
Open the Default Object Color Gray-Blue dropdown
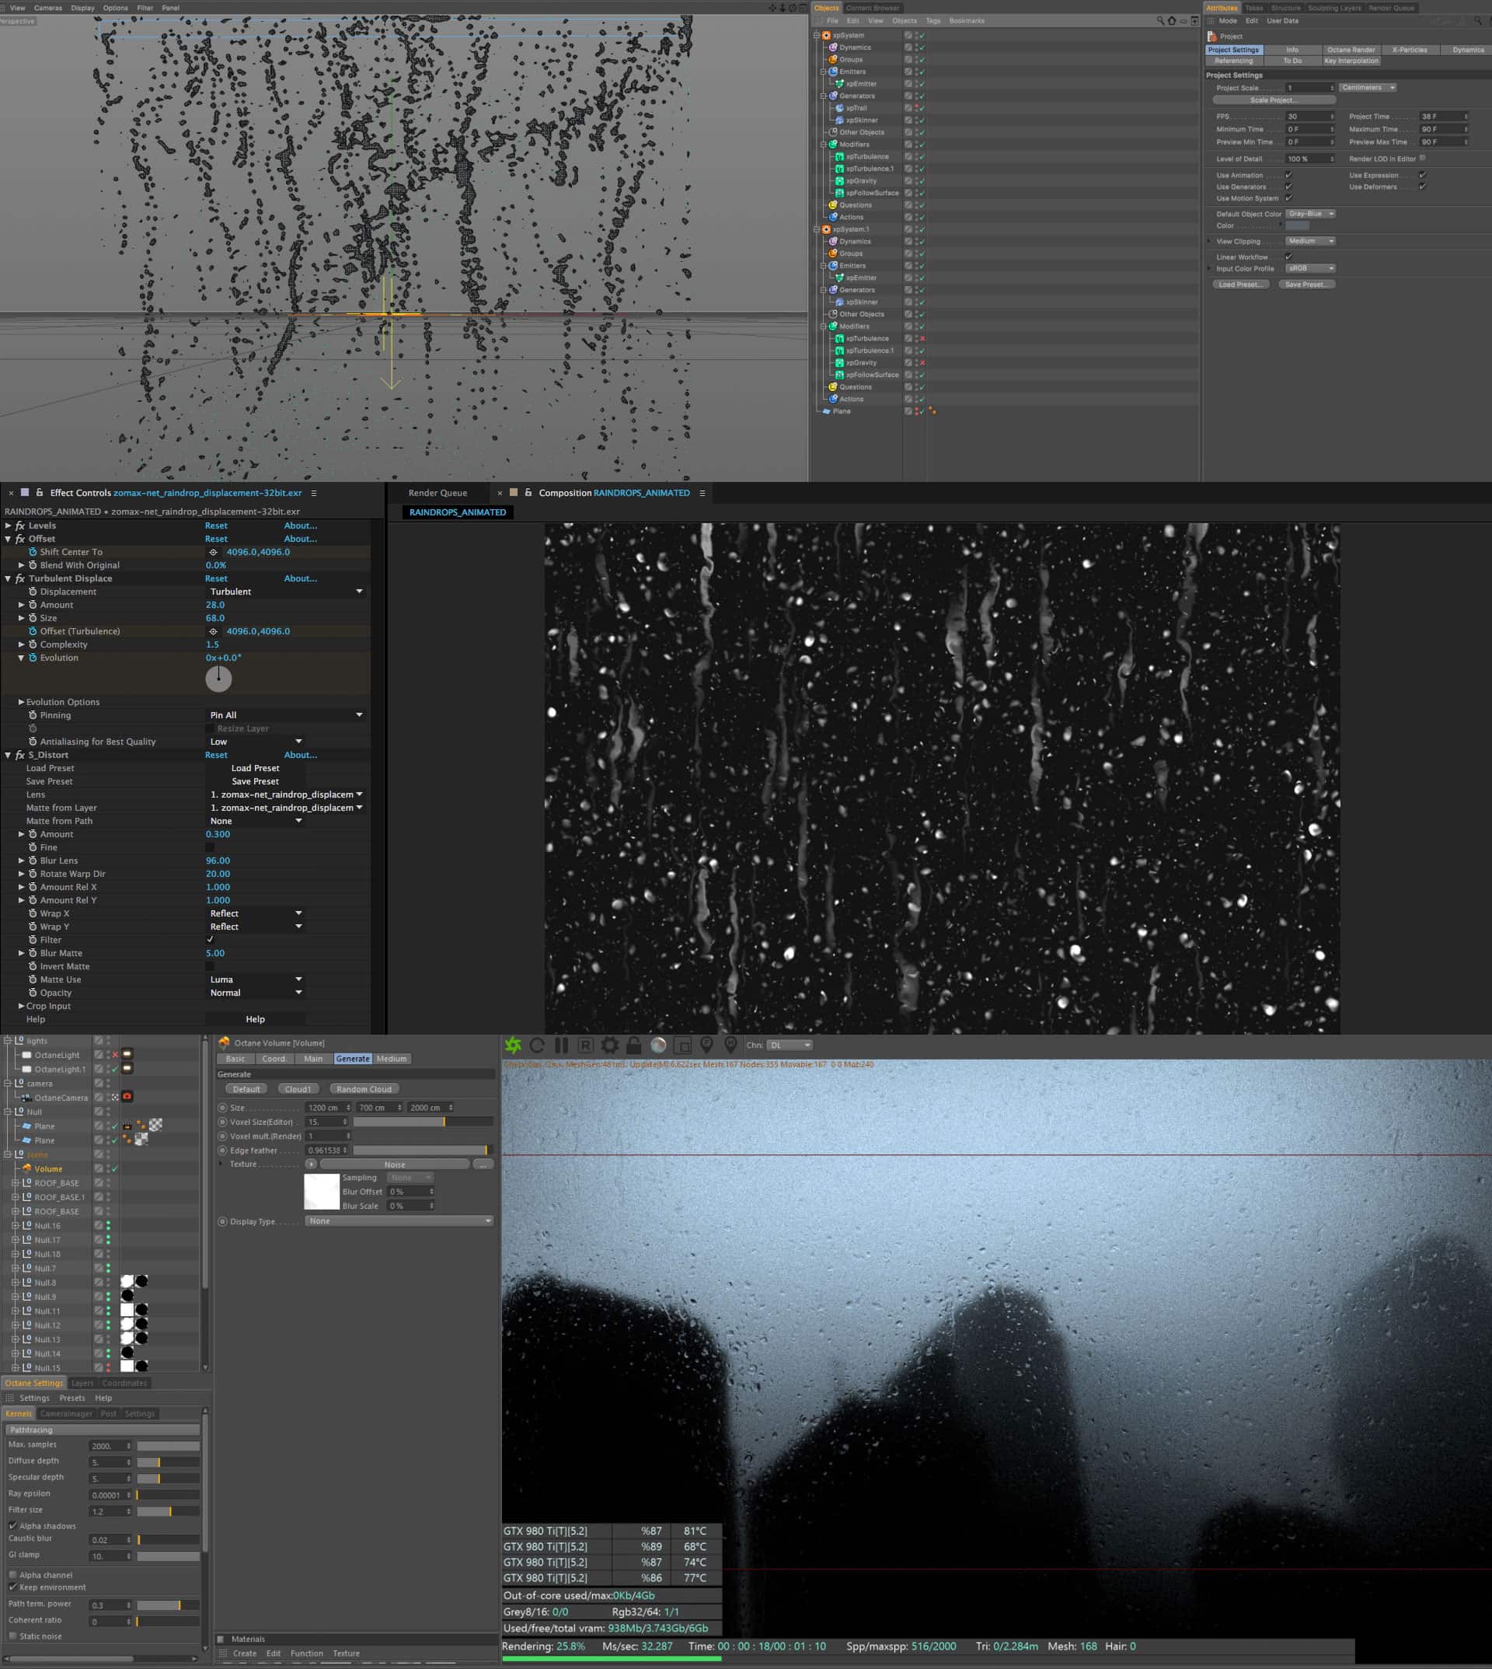(1311, 213)
